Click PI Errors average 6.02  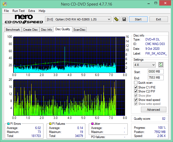click(x=38, y=128)
